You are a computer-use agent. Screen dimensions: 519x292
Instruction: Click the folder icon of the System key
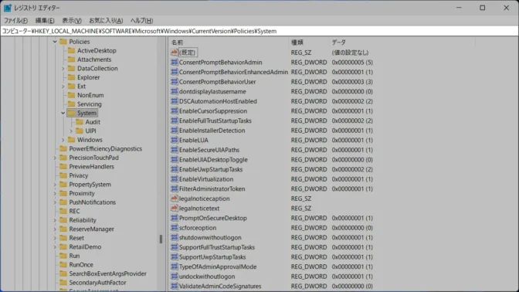pos(72,113)
